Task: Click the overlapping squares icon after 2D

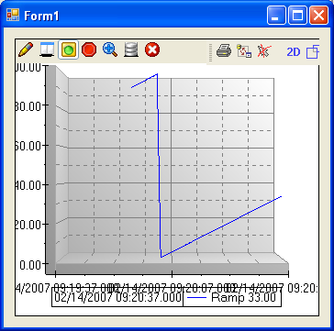Action: [313, 51]
